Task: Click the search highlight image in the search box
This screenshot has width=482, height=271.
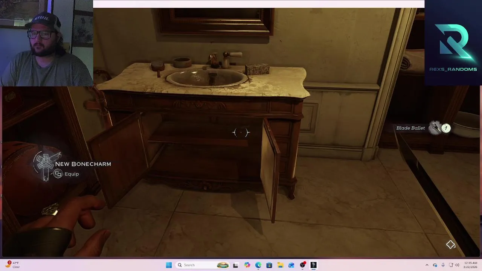Action: 223,265
